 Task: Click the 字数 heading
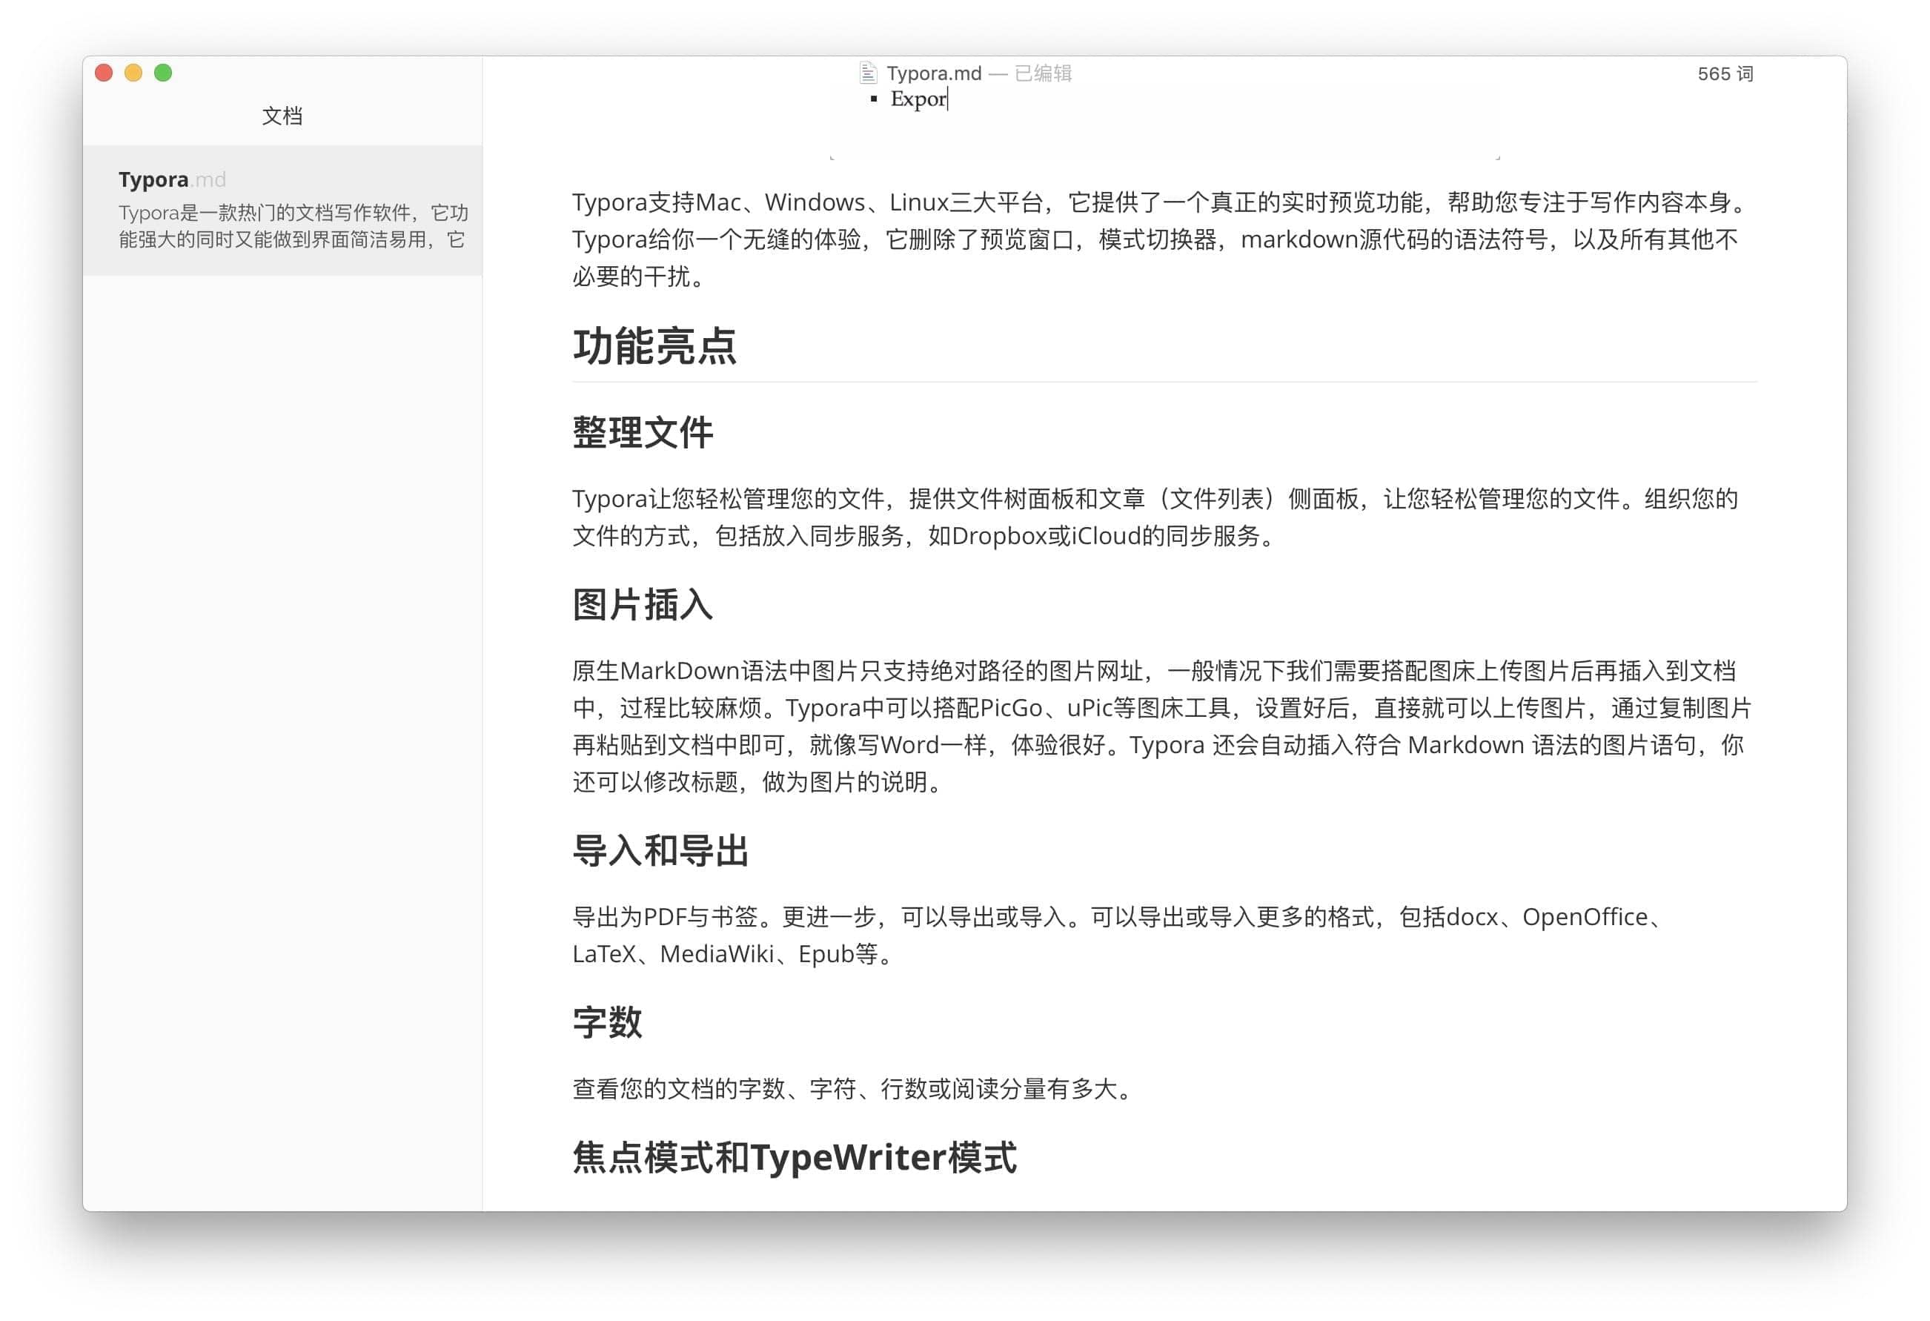point(607,1022)
